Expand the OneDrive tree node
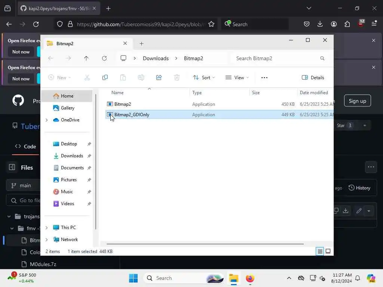The image size is (383, 287). (x=47, y=120)
